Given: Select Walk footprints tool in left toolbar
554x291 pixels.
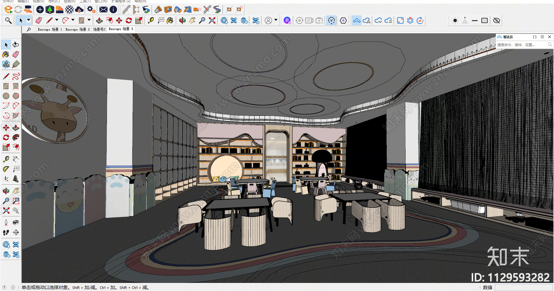Looking at the screenshot, I should pos(6,232).
